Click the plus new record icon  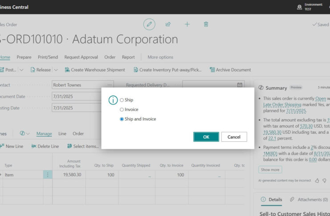pos(187,24)
